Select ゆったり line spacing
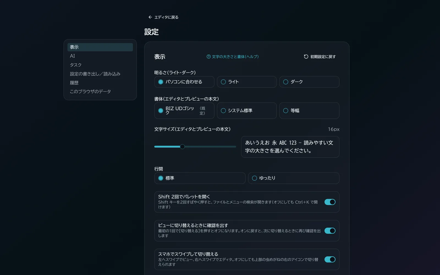 tap(293, 178)
